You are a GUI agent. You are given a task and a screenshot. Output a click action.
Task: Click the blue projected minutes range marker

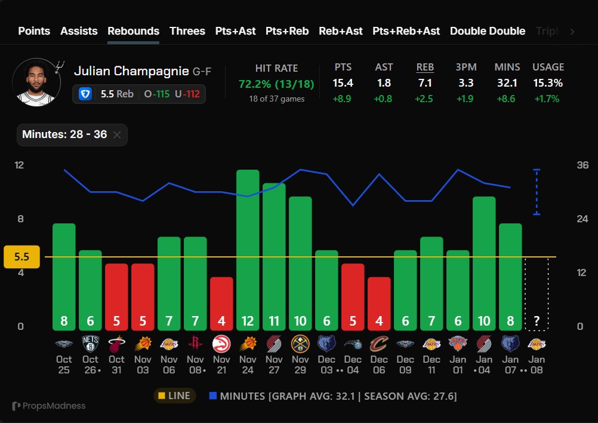(537, 192)
